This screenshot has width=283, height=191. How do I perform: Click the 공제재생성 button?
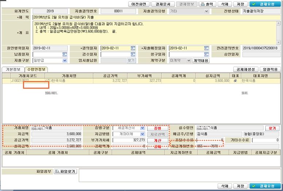coord(246,69)
